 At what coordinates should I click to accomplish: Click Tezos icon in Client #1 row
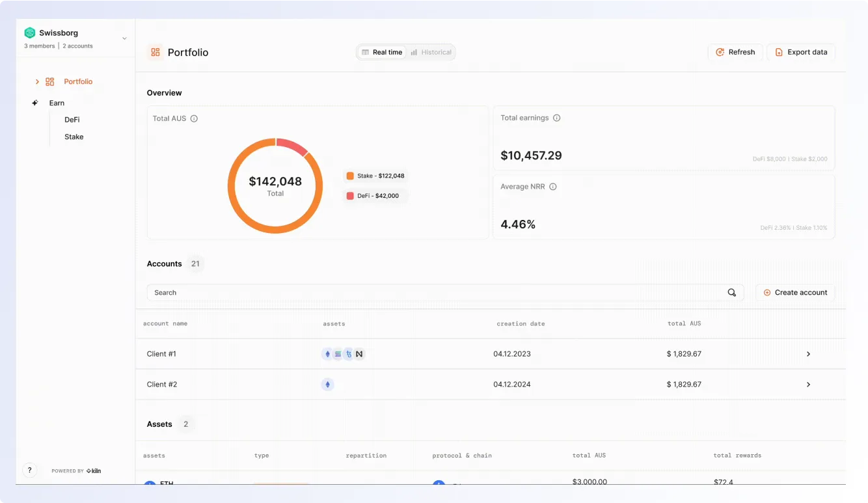[349, 354]
